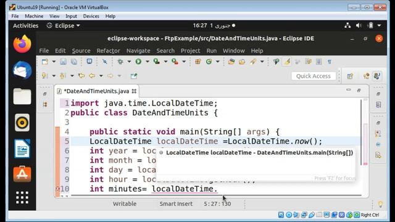The width and height of the screenshot is (395, 222).
Task: Click the error marker on line 10
Action: (x=57, y=189)
